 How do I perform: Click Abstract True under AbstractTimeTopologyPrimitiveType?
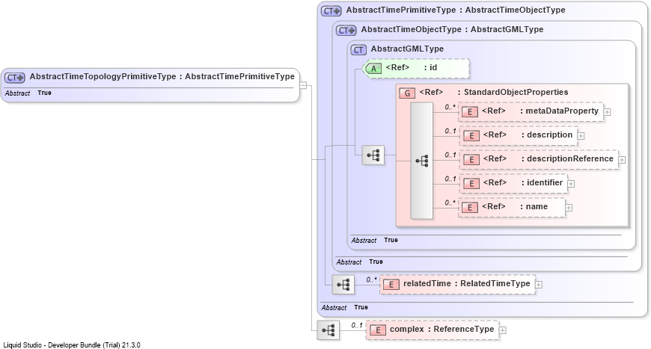pos(28,93)
